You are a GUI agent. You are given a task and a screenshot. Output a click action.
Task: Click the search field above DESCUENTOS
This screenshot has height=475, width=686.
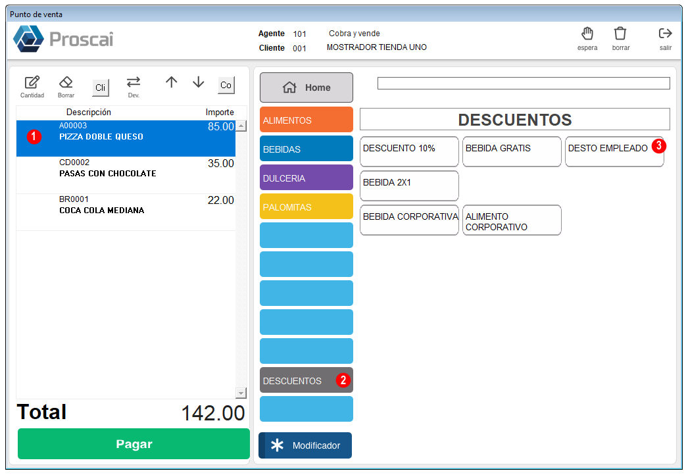click(524, 83)
